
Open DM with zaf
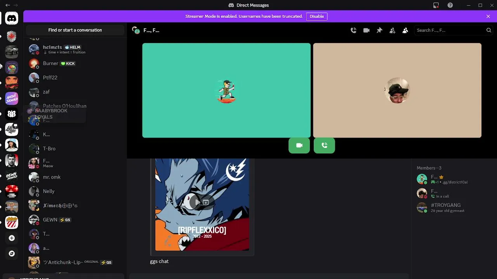[75, 92]
